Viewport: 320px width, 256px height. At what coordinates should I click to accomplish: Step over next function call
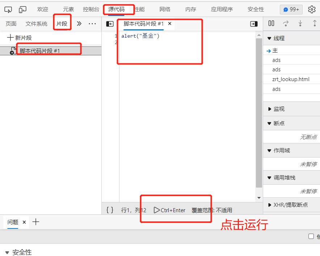click(x=286, y=23)
